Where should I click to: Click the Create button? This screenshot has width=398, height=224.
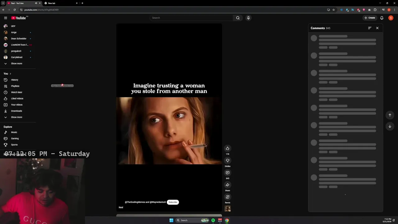tap(370, 18)
